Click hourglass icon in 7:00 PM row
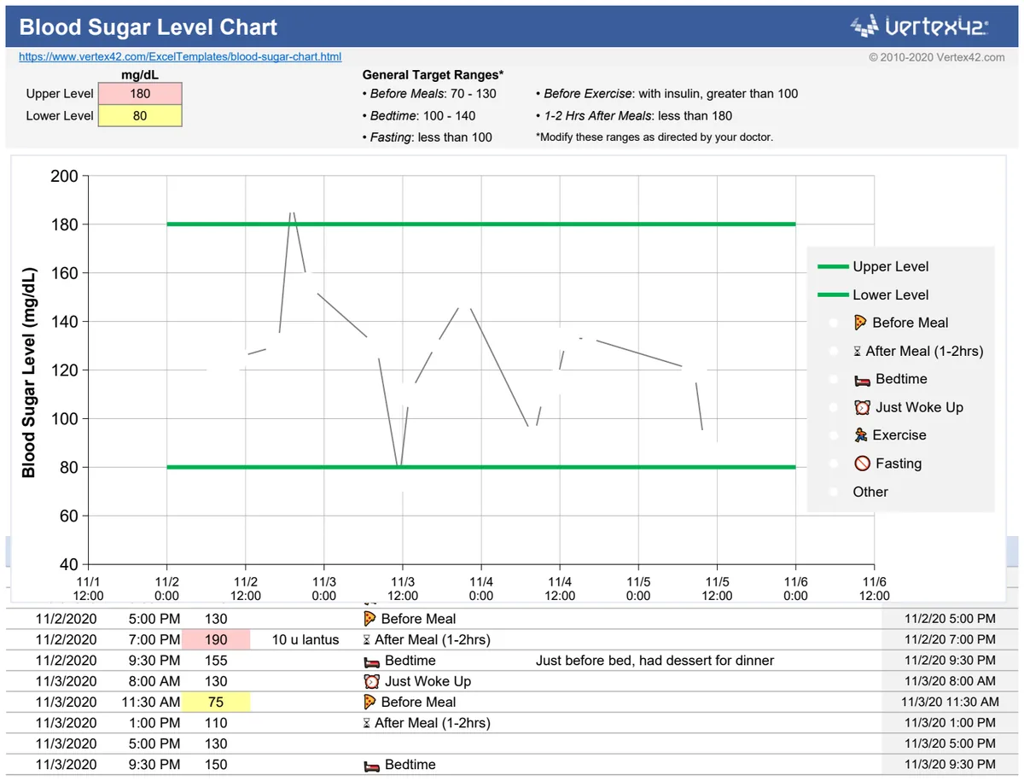 click(367, 639)
